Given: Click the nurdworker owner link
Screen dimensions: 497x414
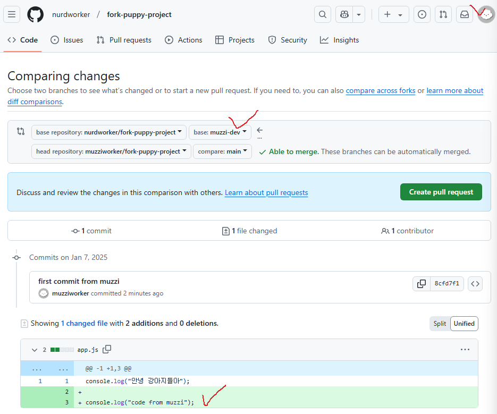Looking at the screenshot, I should click(x=71, y=14).
